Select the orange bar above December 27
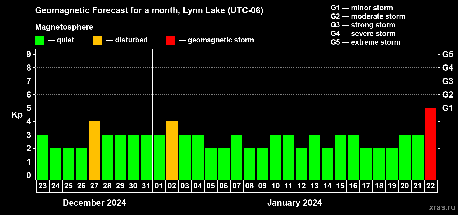This screenshot has width=458, height=215. (x=95, y=150)
